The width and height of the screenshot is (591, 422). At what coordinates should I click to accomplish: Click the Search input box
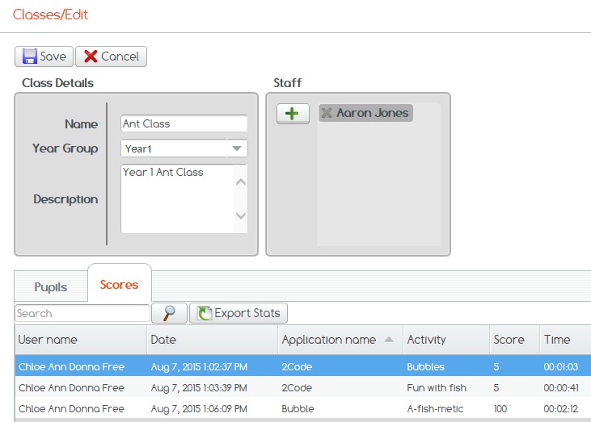[82, 313]
